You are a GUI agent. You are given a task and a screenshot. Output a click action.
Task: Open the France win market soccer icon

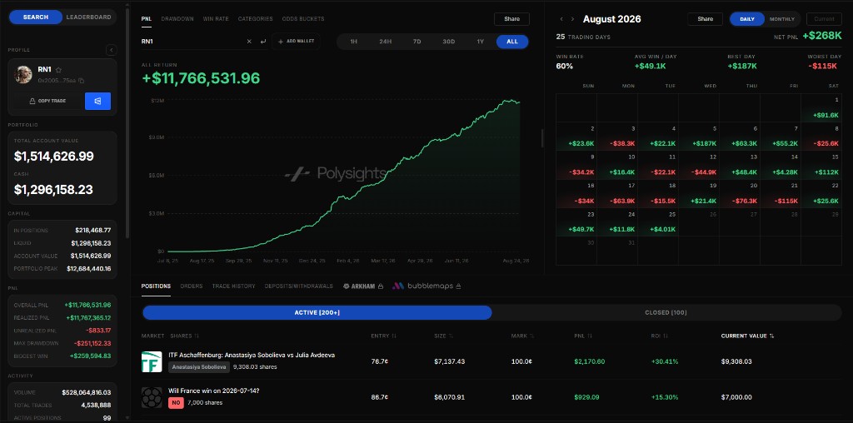[x=152, y=397]
